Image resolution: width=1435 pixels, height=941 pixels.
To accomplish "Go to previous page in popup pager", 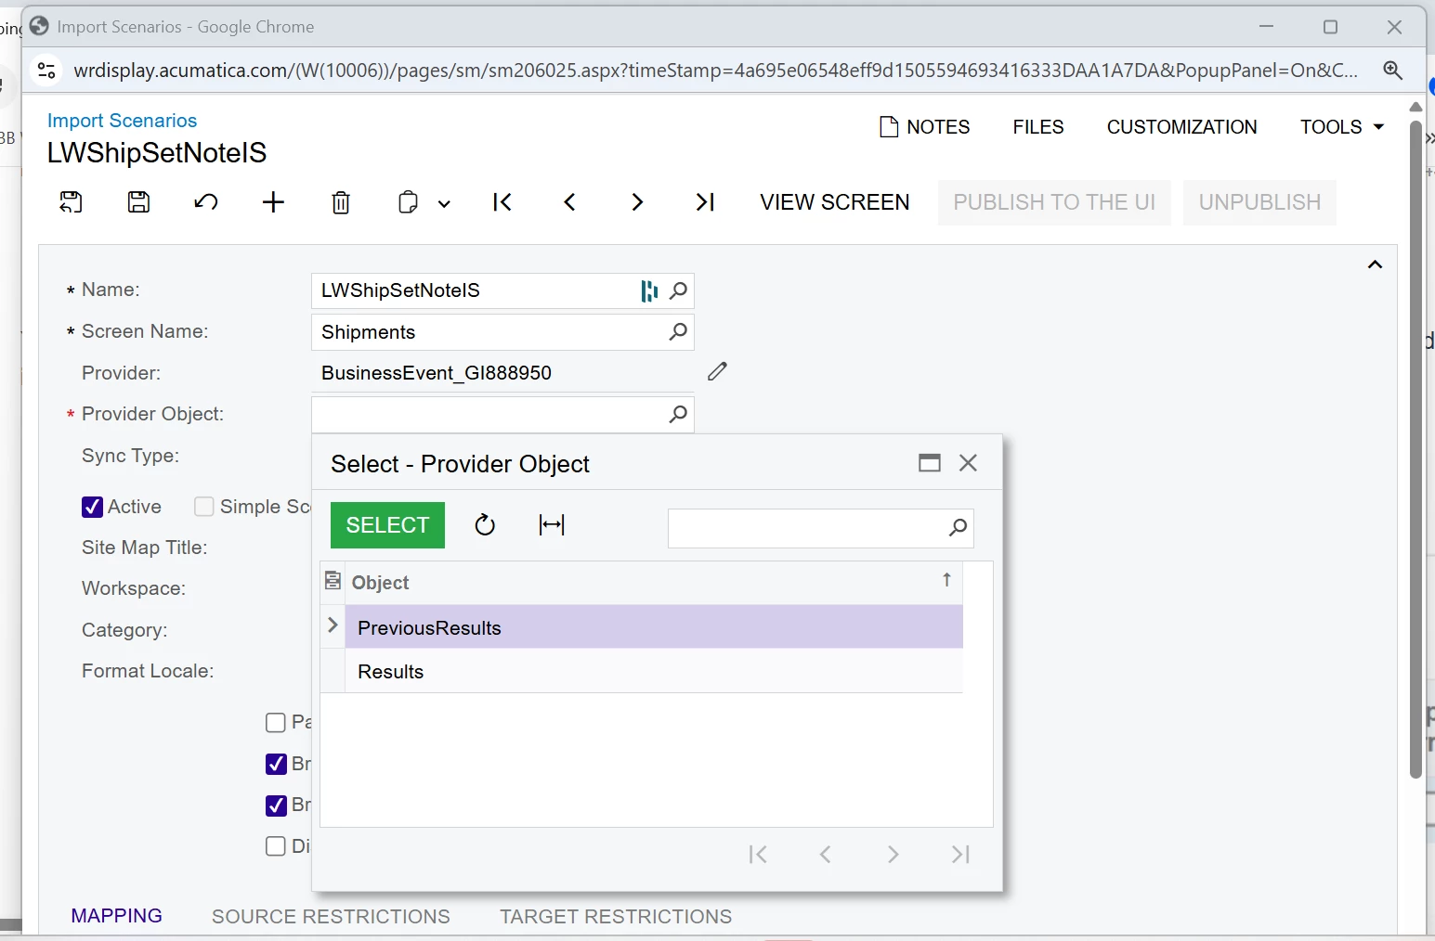I will [825, 855].
